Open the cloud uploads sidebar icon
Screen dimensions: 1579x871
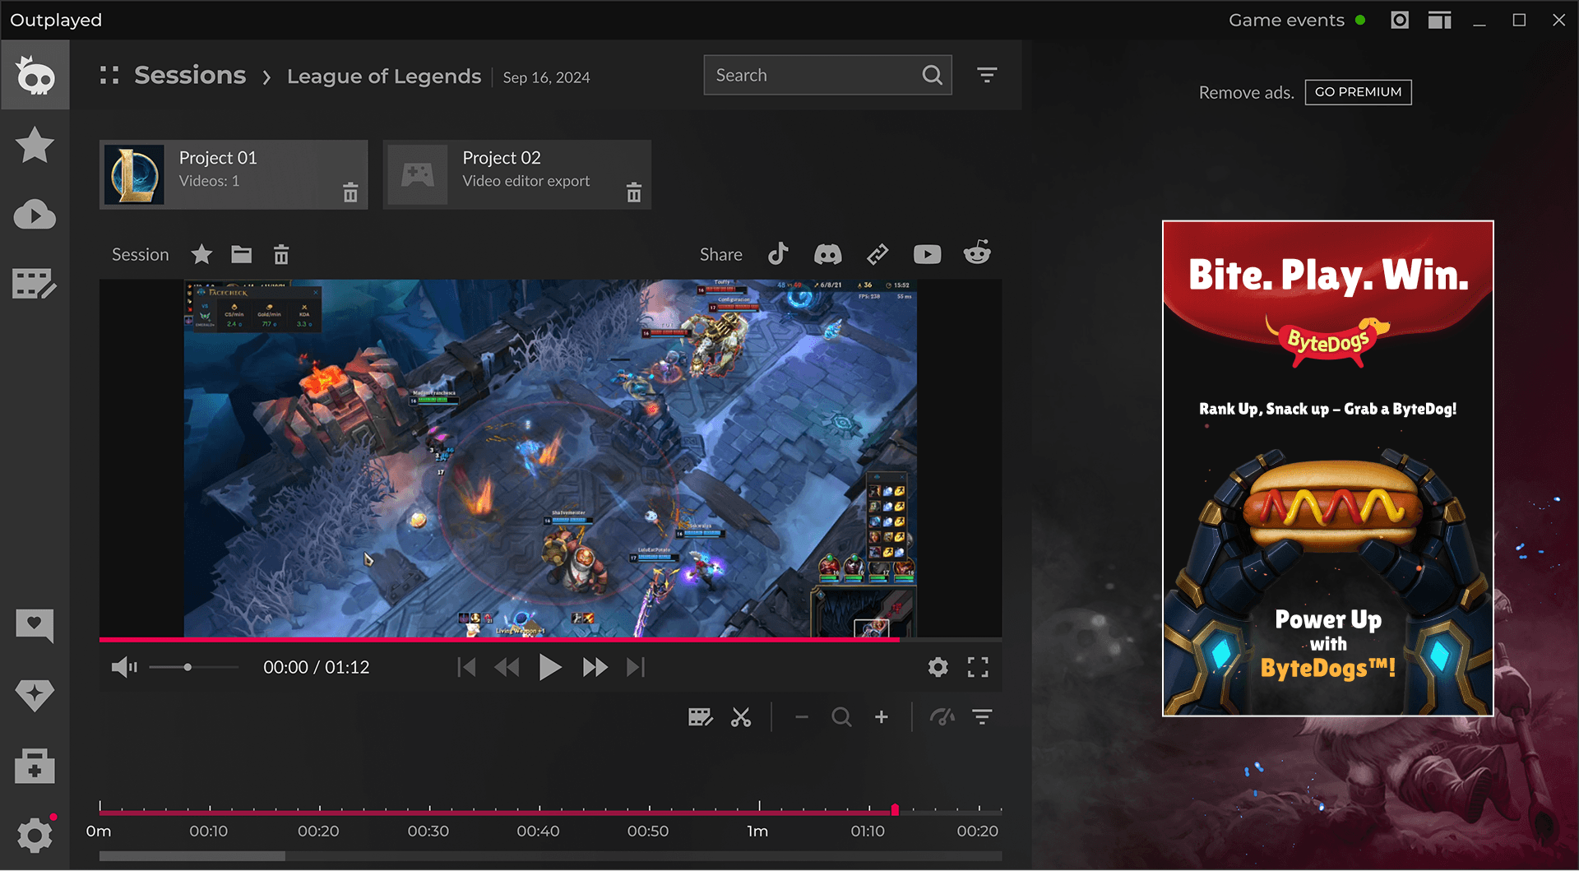click(35, 215)
